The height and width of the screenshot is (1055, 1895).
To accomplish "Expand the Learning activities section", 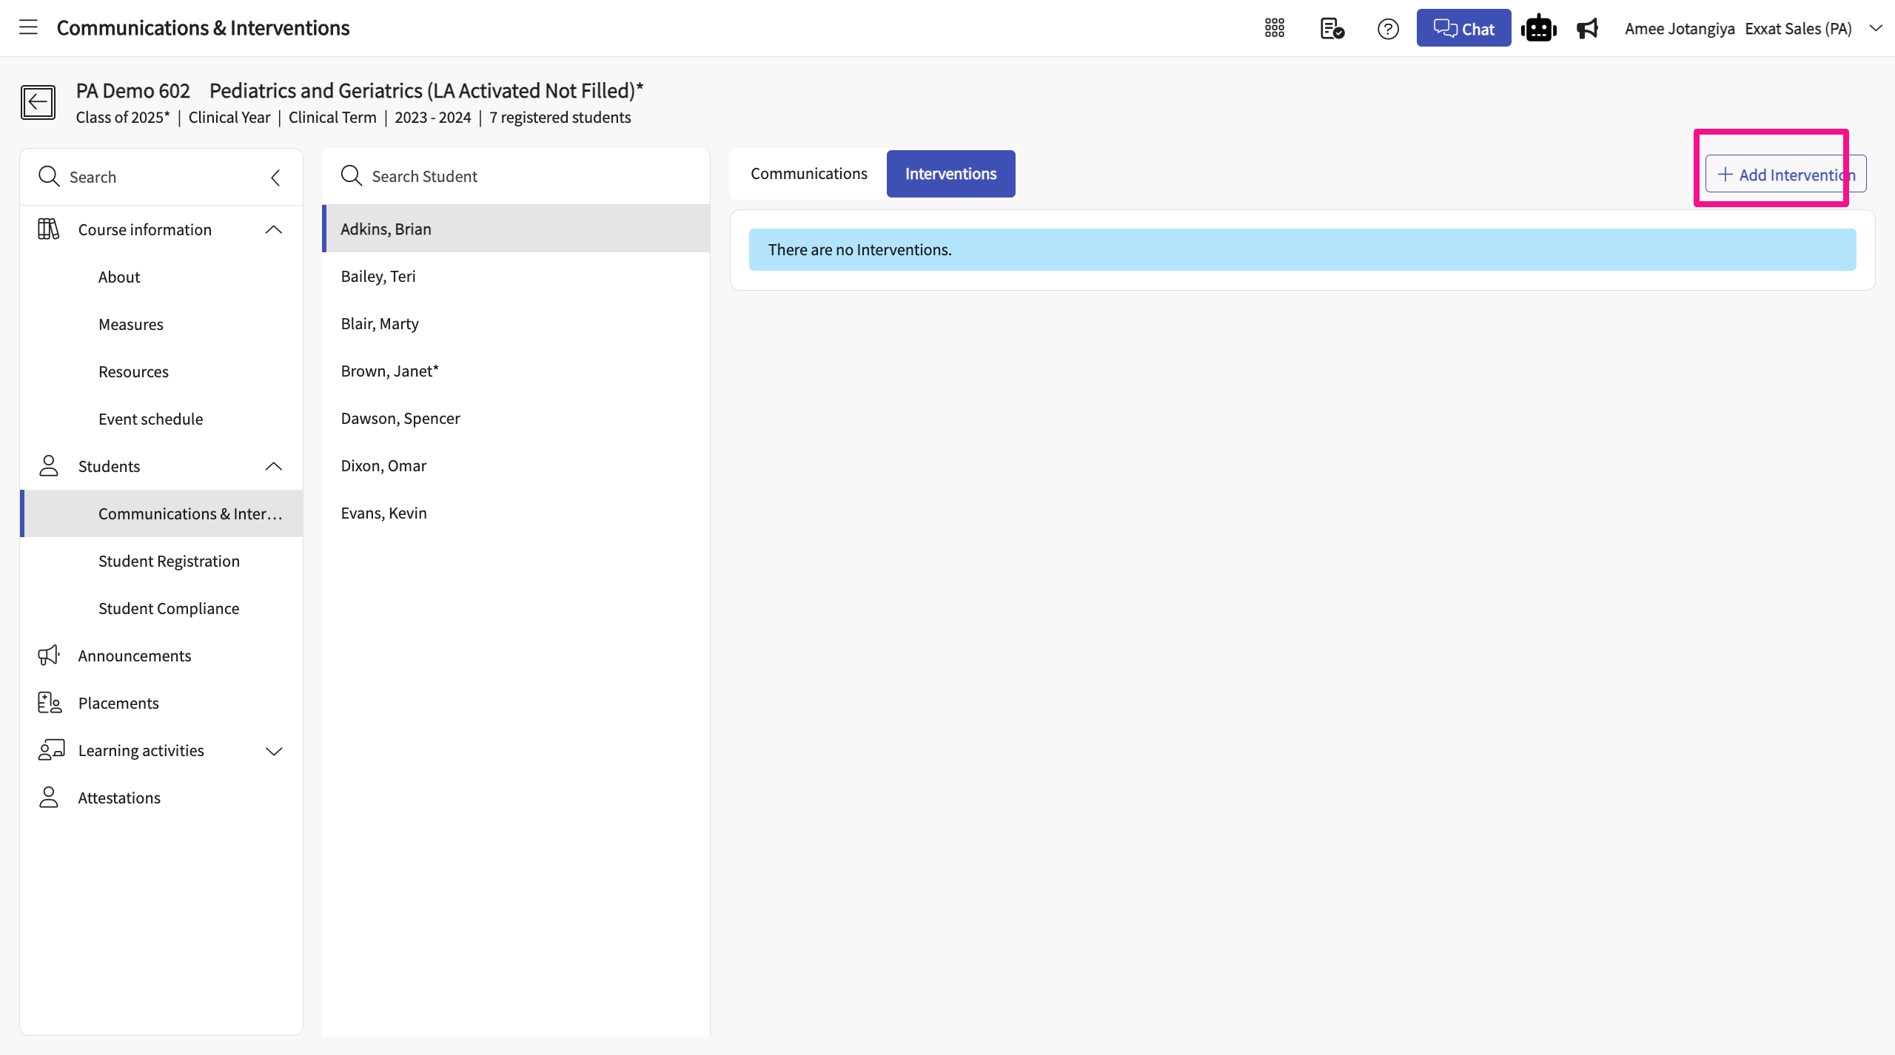I will click(273, 751).
